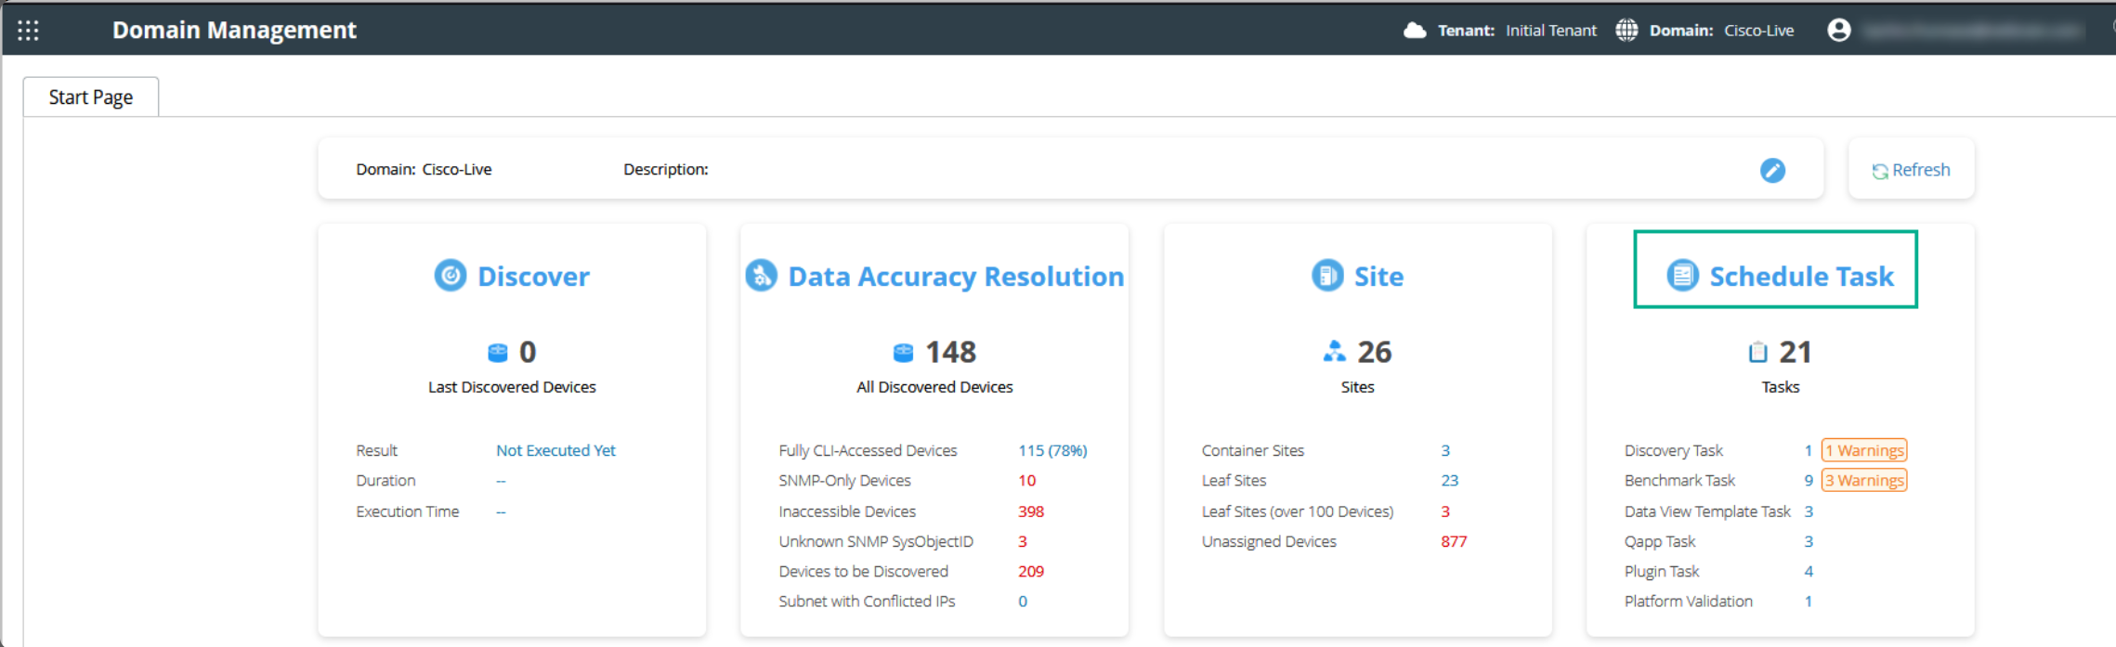Click the cloud icon beside Tenant
This screenshot has width=2116, height=647.
1415,31
